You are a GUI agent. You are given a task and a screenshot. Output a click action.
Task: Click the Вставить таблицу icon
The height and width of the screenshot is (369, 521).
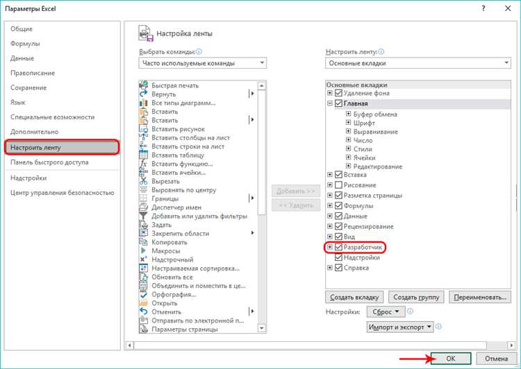point(144,155)
